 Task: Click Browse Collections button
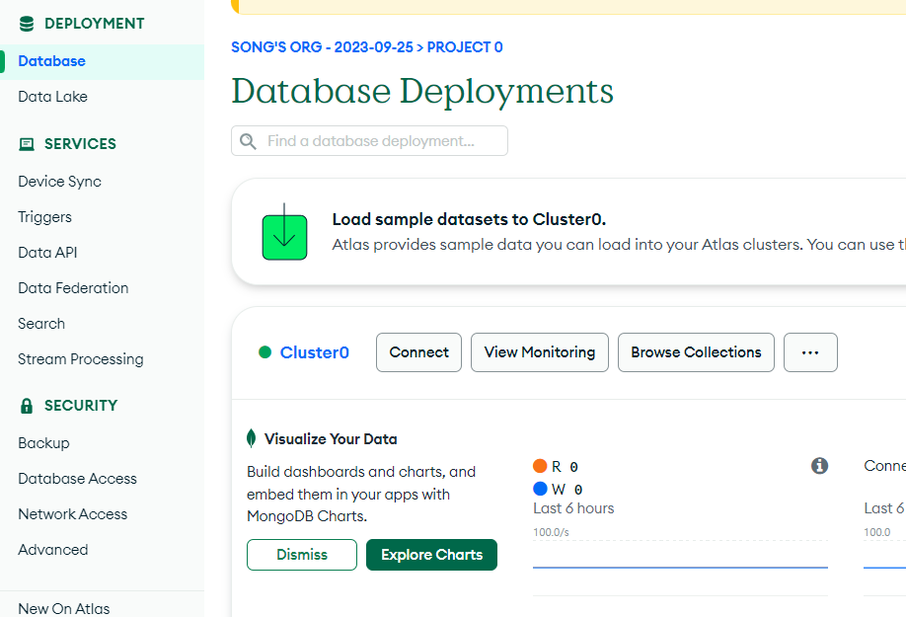click(696, 352)
